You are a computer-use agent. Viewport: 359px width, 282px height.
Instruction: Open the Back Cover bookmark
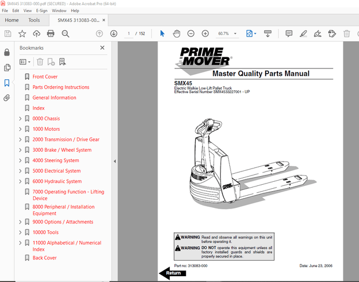45,258
